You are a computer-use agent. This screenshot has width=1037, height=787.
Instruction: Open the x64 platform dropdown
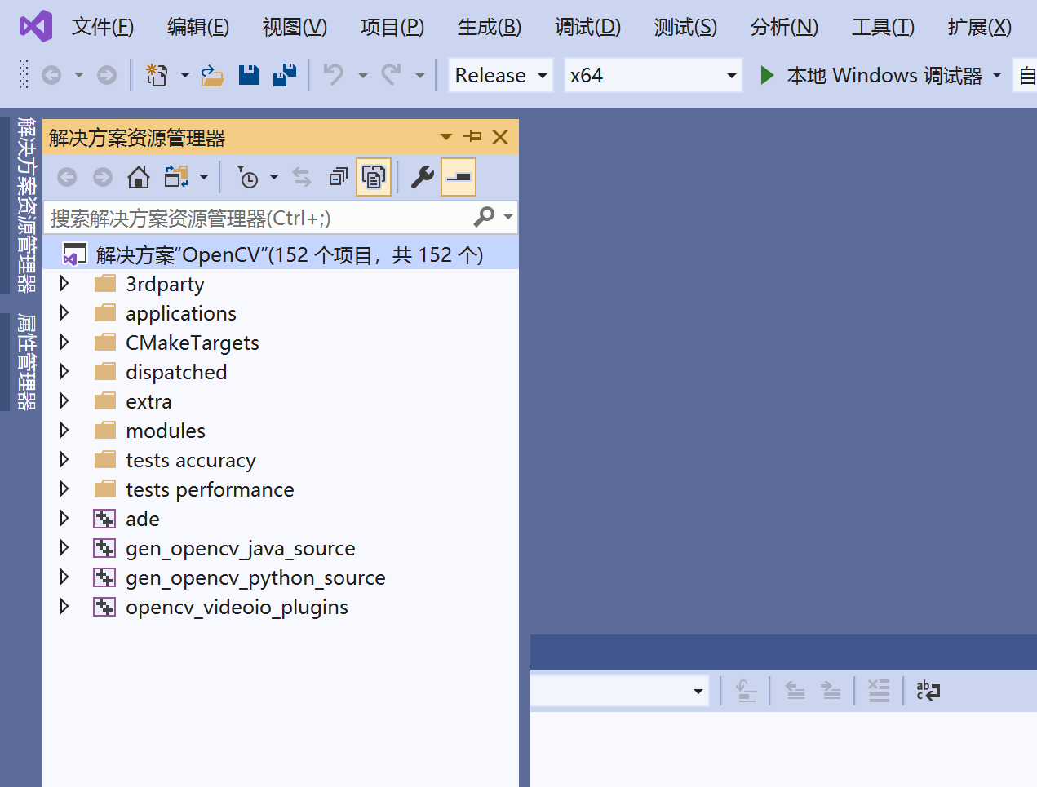[x=653, y=75]
